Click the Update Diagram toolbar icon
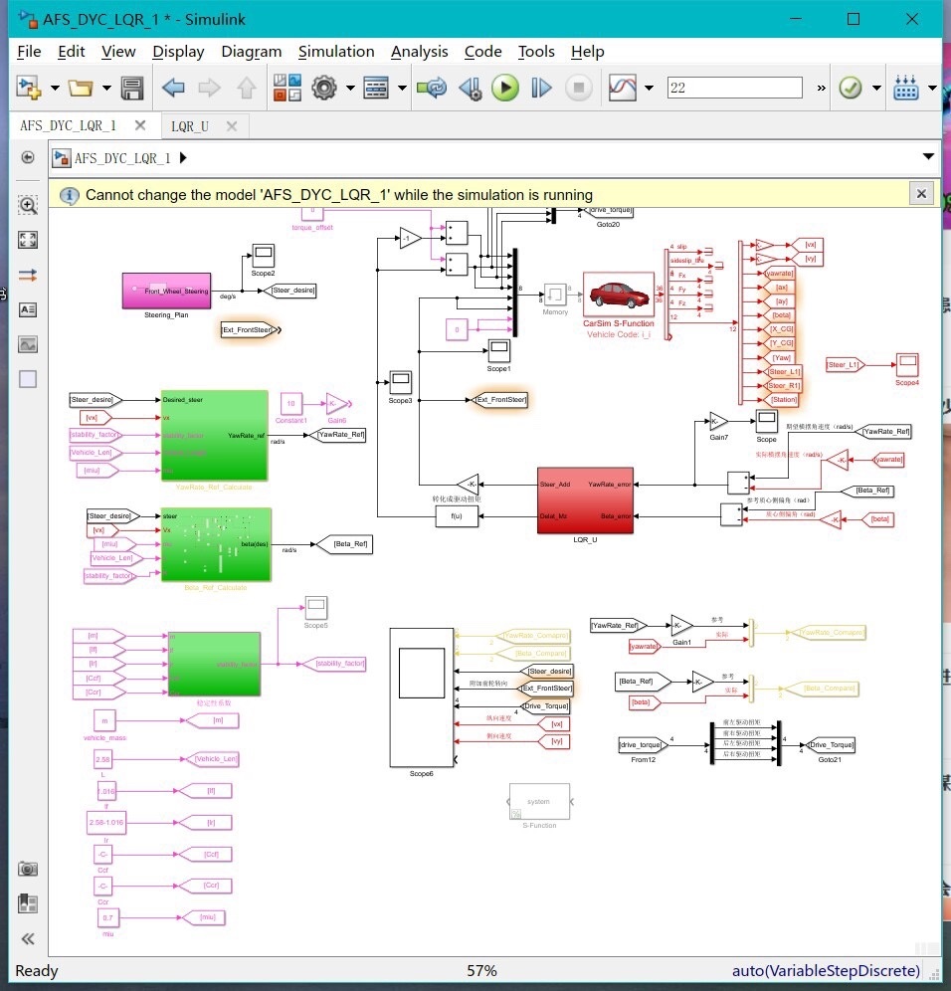This screenshot has height=991, width=951. point(432,88)
